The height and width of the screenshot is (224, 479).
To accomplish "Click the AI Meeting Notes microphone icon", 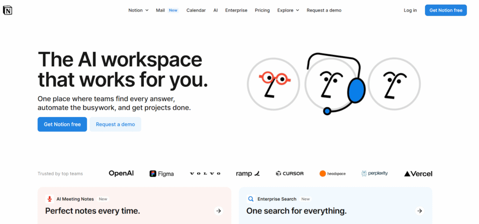I will tap(50, 199).
